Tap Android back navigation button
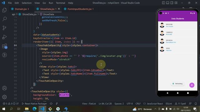The height and width of the screenshot is (112, 200). pos(167,93)
